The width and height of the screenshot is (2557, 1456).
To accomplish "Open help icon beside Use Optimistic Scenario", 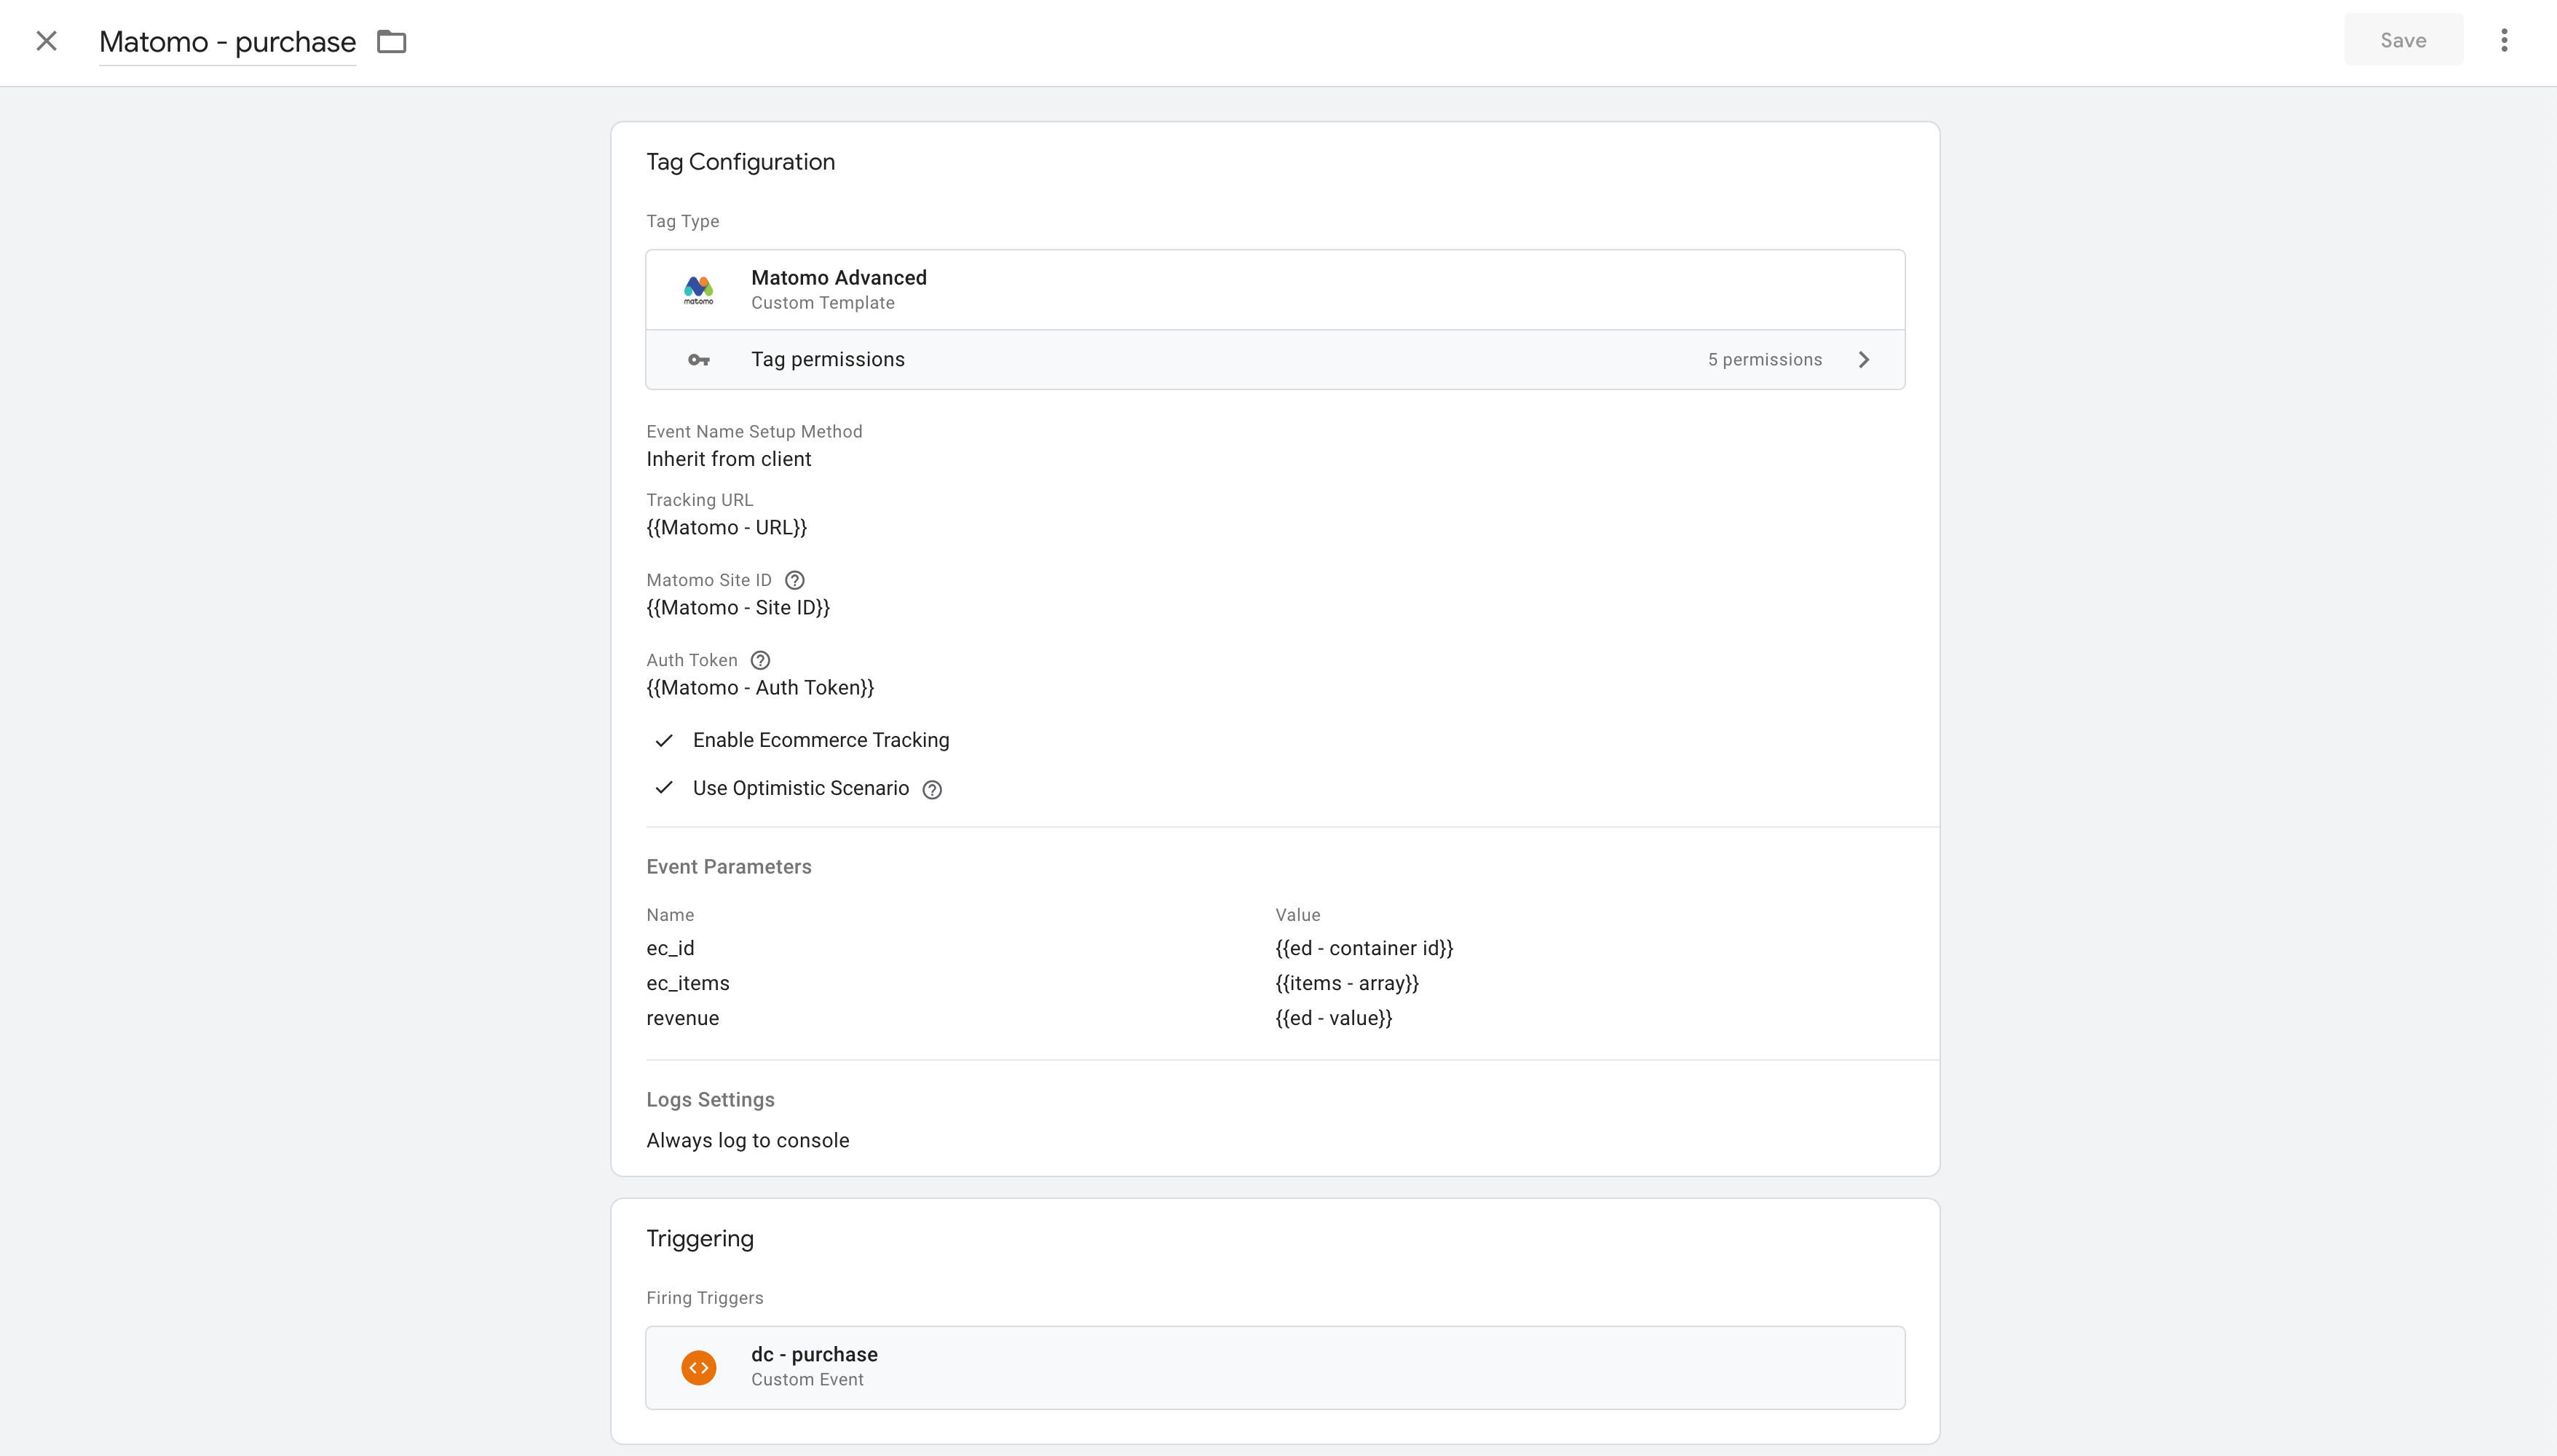I will pyautogui.click(x=932, y=790).
